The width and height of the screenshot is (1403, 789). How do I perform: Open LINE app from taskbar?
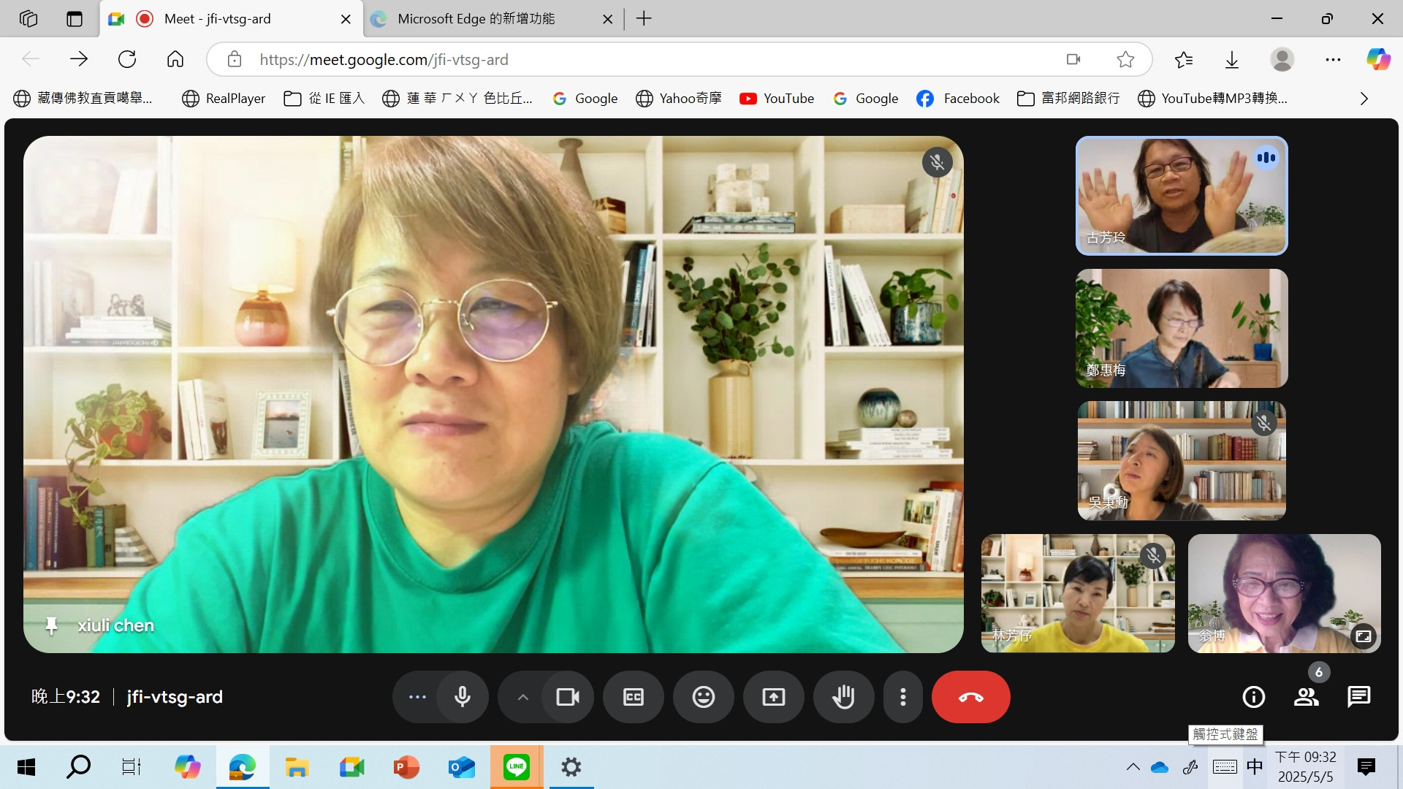517,767
